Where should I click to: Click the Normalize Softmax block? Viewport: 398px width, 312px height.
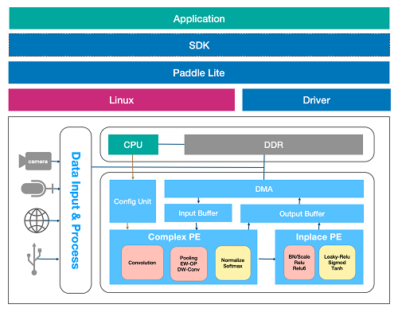click(233, 263)
